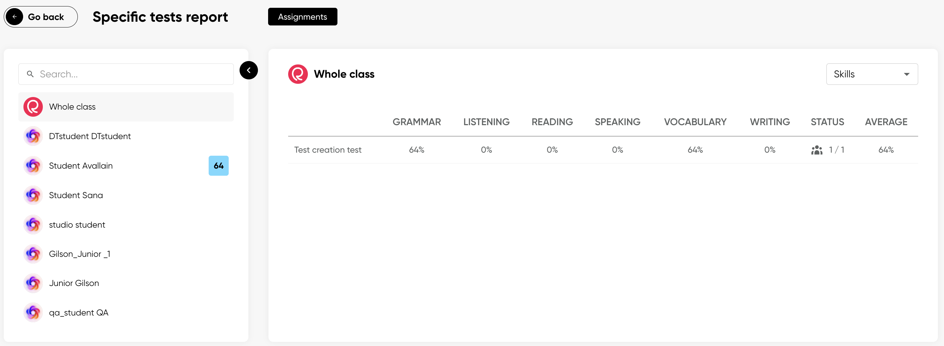
Task: Click the Skills dropdown arrow
Action: [x=906, y=74]
